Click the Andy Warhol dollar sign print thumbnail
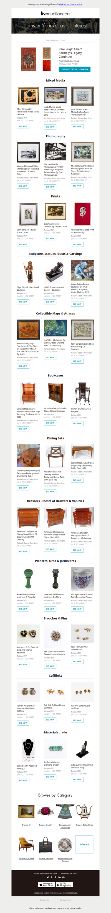The width and height of the screenshot is (111, 913). [x=82, y=214]
